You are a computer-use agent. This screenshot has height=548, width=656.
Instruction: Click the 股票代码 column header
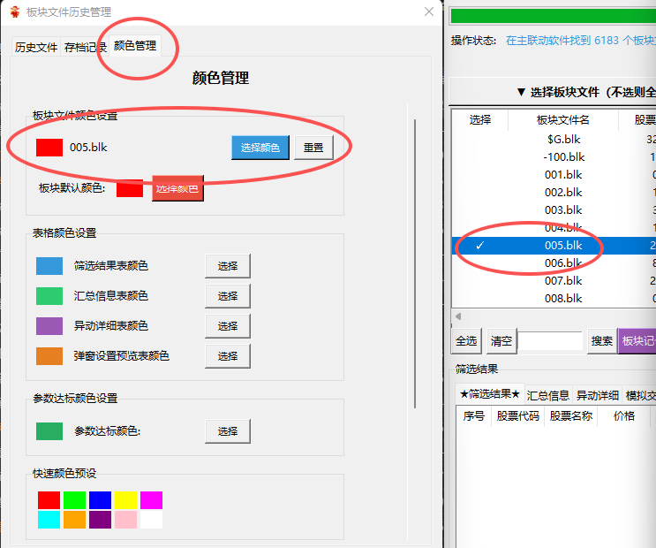coord(518,416)
